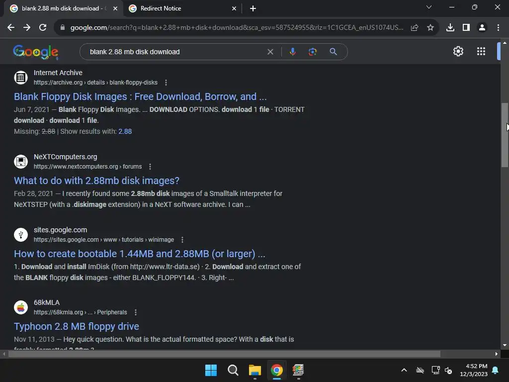Click the scroll-right arrow at the bottom

(x=497, y=354)
